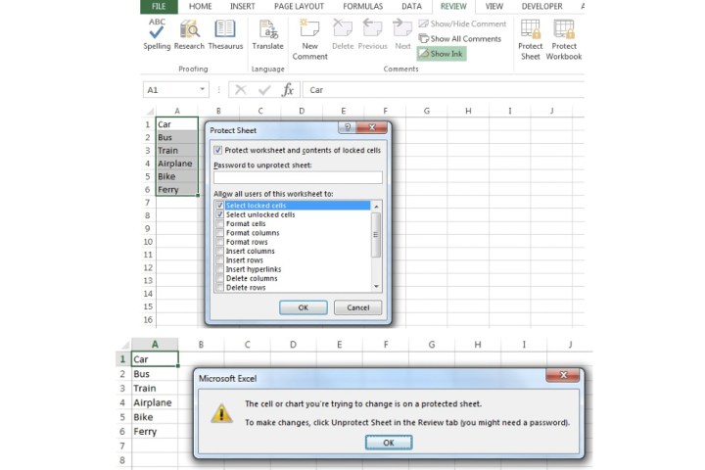Add a New Comment

309,32
